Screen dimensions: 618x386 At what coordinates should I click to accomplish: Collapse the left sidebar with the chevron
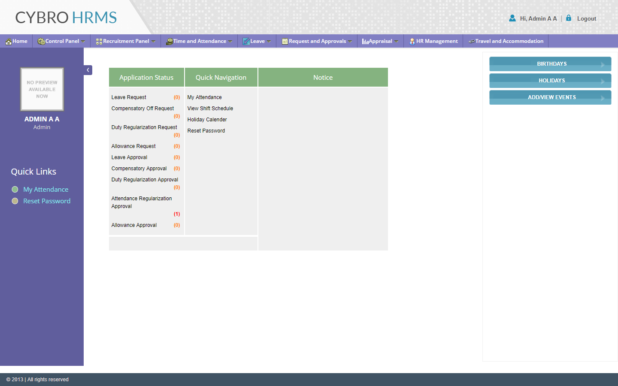(88, 70)
